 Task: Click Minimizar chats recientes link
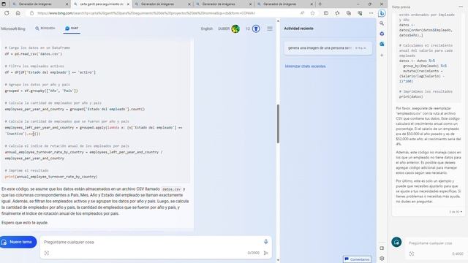tap(305, 66)
